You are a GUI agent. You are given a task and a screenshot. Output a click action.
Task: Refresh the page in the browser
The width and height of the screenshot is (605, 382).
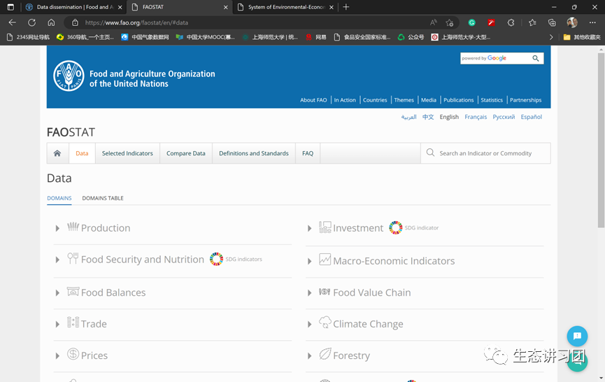tap(31, 23)
